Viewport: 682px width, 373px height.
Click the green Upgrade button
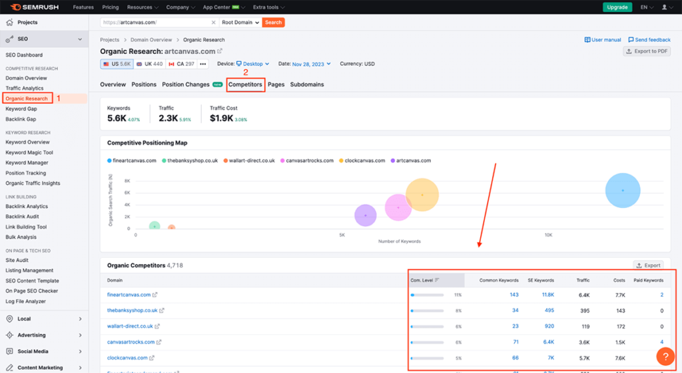click(x=617, y=7)
